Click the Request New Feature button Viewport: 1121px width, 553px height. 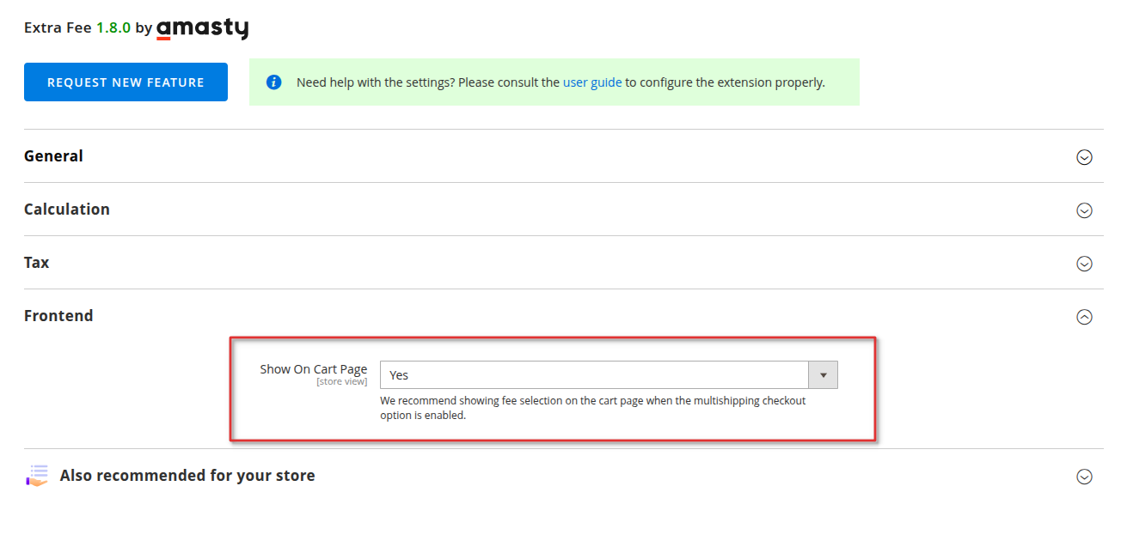pyautogui.click(x=126, y=82)
